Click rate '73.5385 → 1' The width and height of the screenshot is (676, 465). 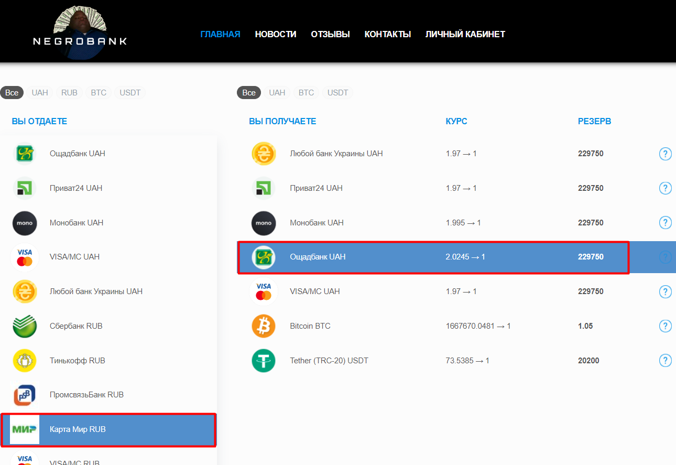point(467,361)
